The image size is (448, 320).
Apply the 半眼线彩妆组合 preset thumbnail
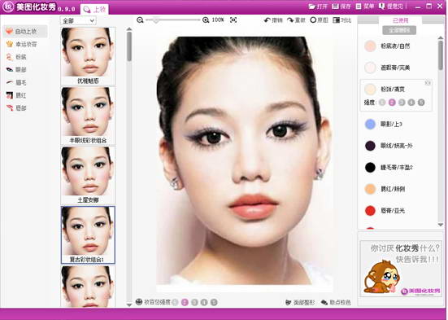pos(88,116)
